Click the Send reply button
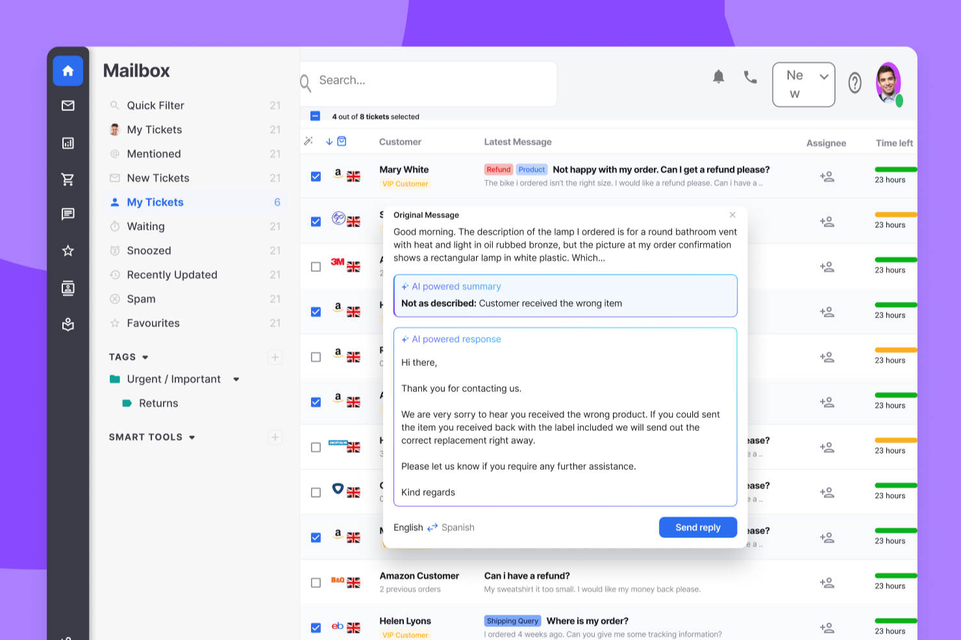The width and height of the screenshot is (961, 640). click(697, 527)
